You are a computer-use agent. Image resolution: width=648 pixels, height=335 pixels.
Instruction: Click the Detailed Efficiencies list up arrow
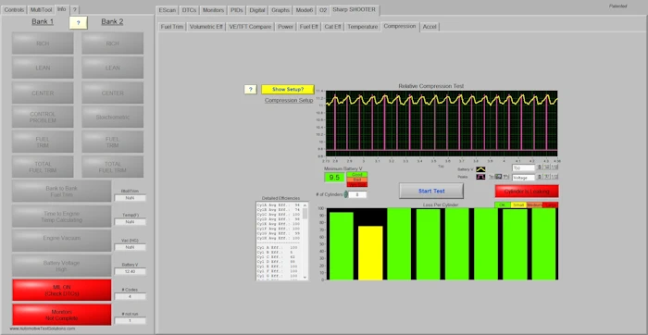click(x=305, y=205)
